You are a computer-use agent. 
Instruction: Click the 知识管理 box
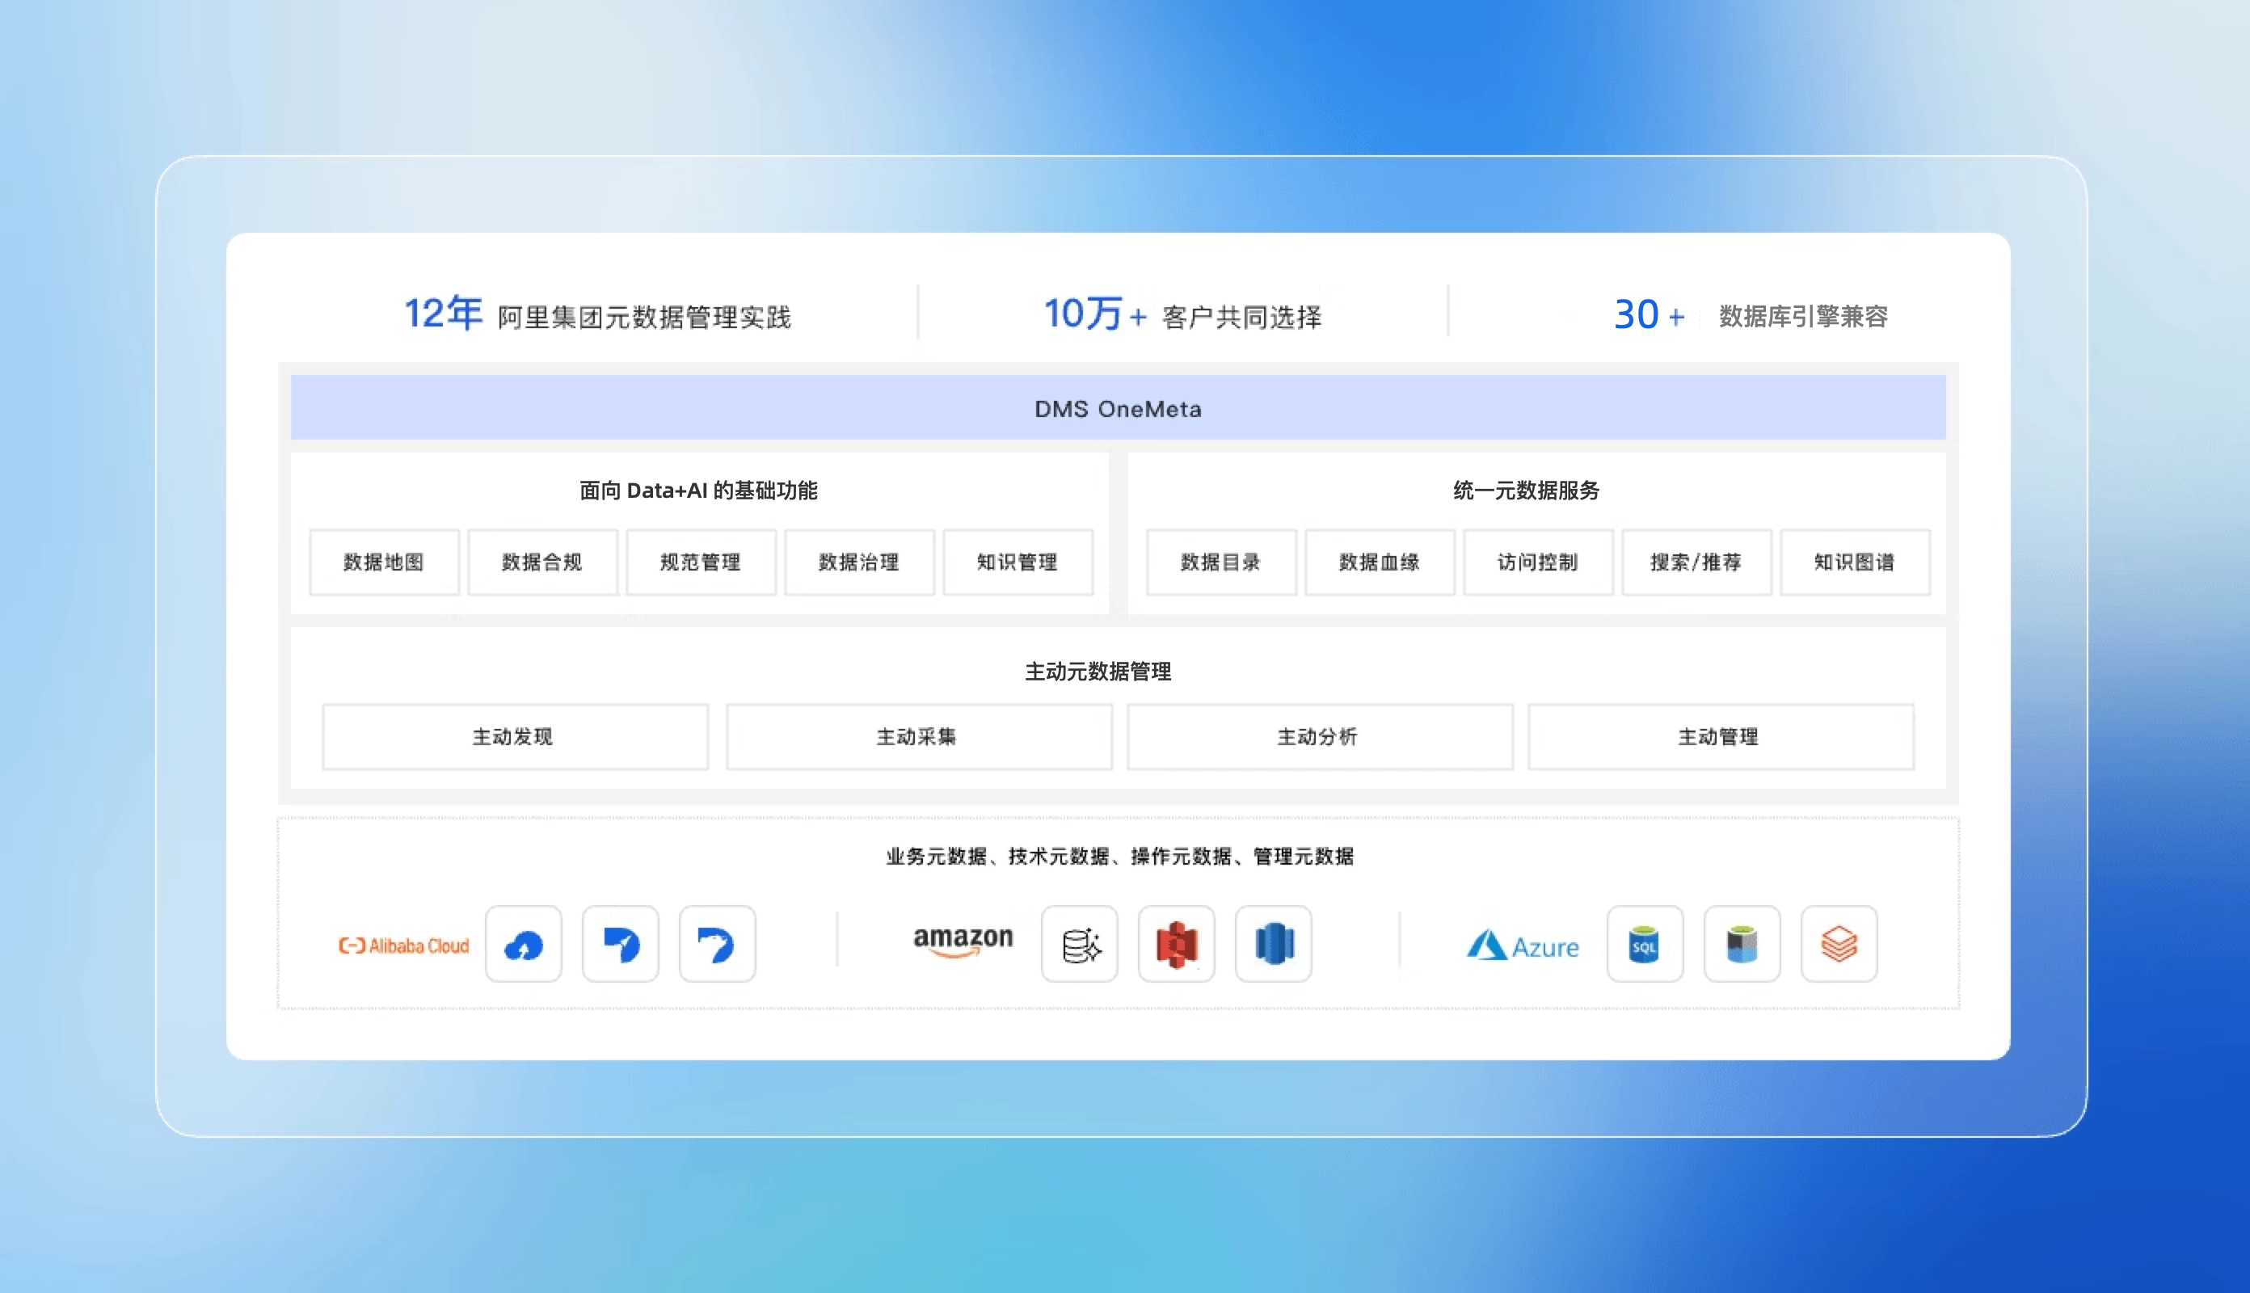1018,562
